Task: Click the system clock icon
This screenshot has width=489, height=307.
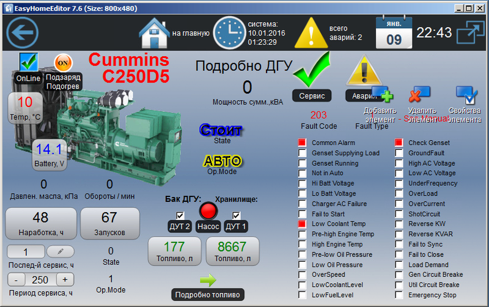Action: (x=229, y=33)
